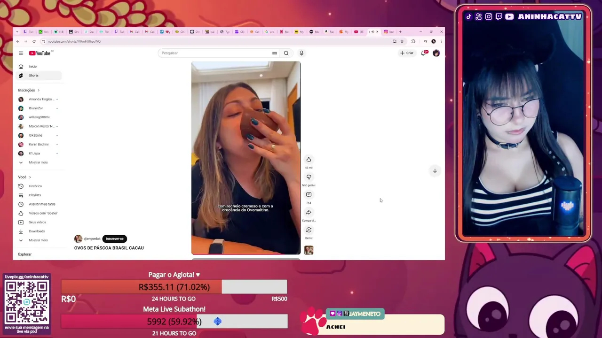Click the TikTok icon in the webcam header
Screen dimensions: 602x338
coord(468,16)
